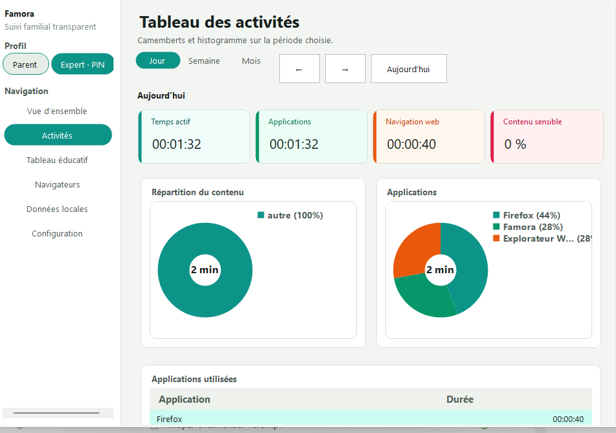Click the Firefox (44%) legend swatch
Viewport: 616px width, 433px height.
496,215
